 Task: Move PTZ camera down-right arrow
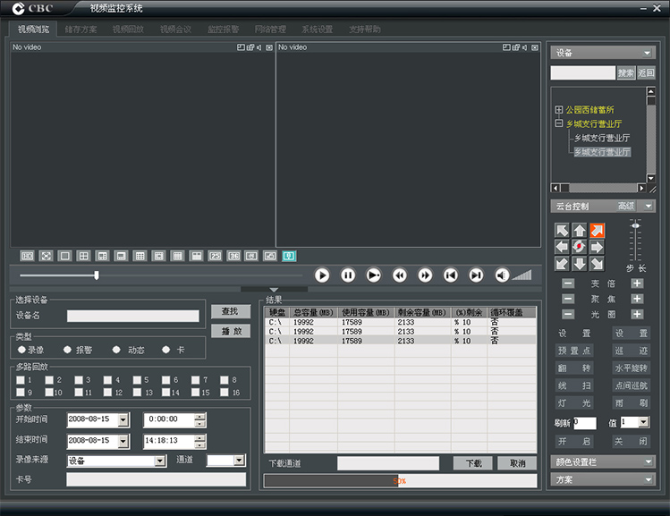[597, 264]
